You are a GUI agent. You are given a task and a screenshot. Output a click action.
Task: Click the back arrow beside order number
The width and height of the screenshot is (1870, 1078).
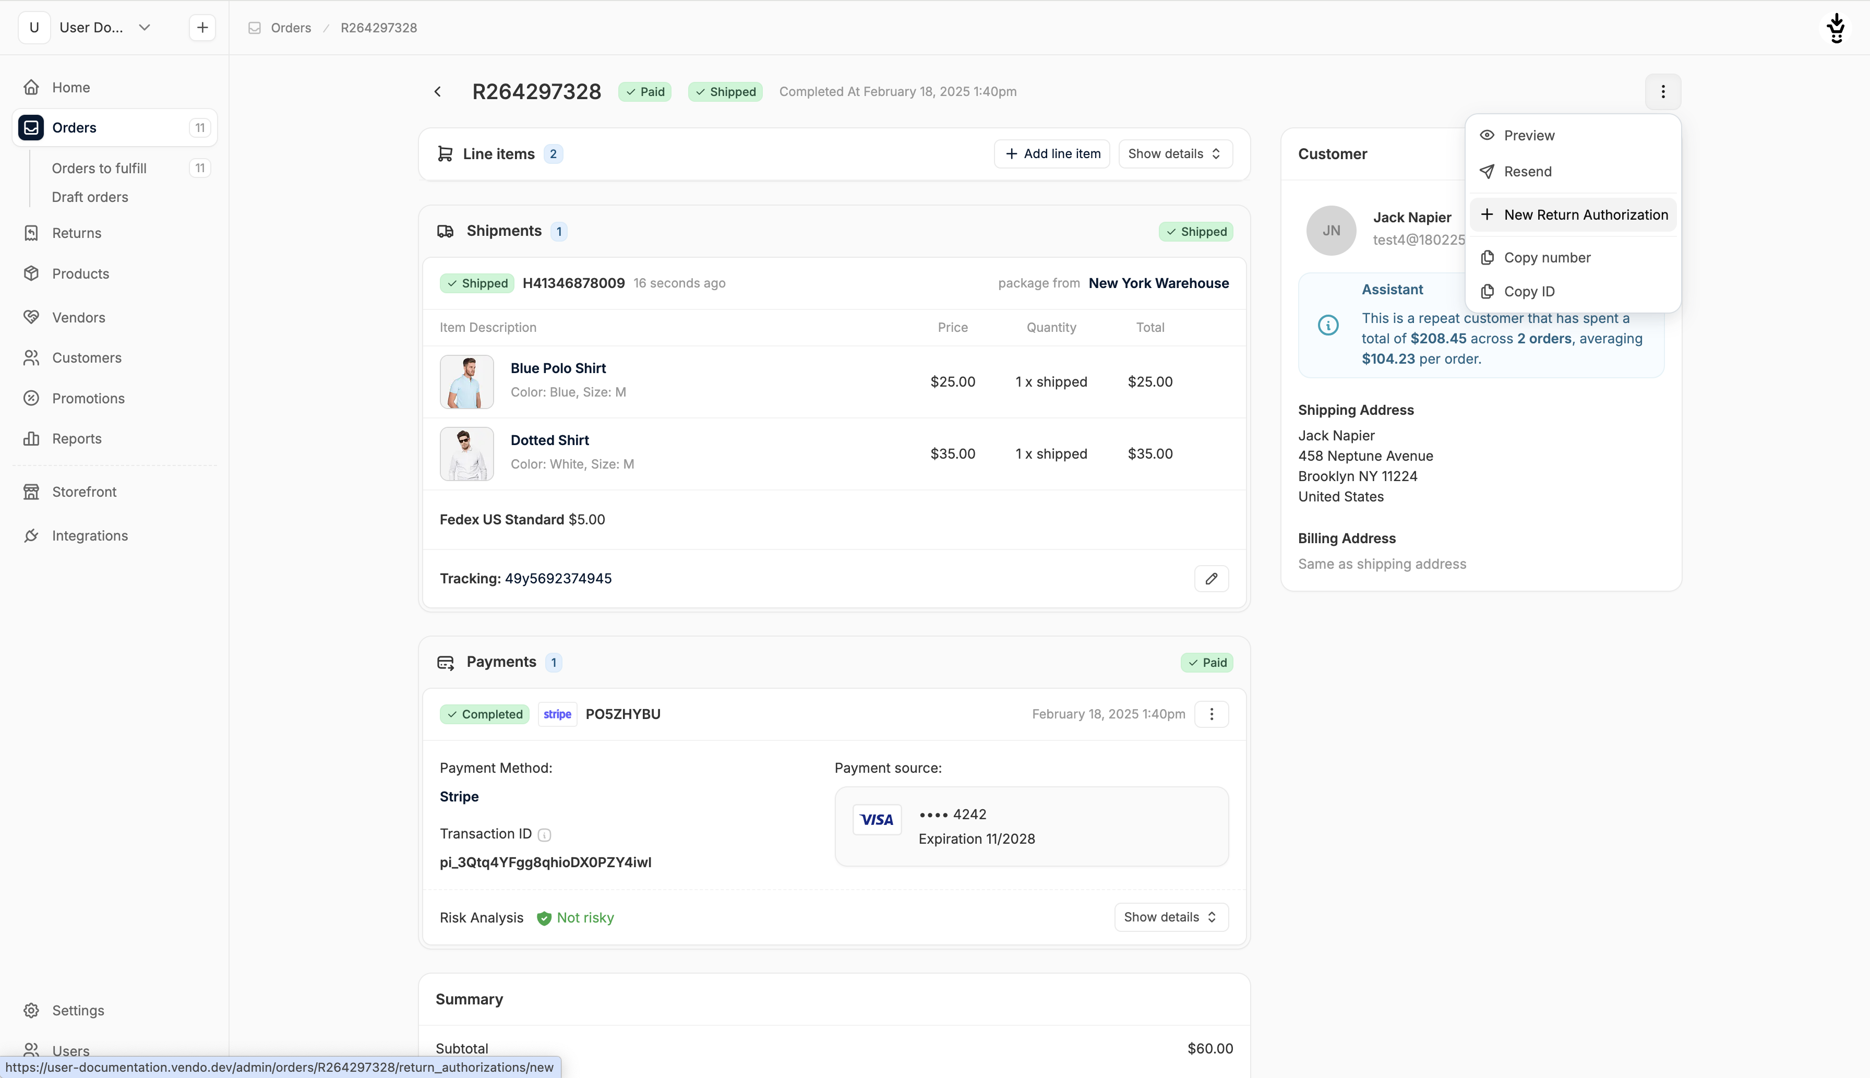point(438,91)
